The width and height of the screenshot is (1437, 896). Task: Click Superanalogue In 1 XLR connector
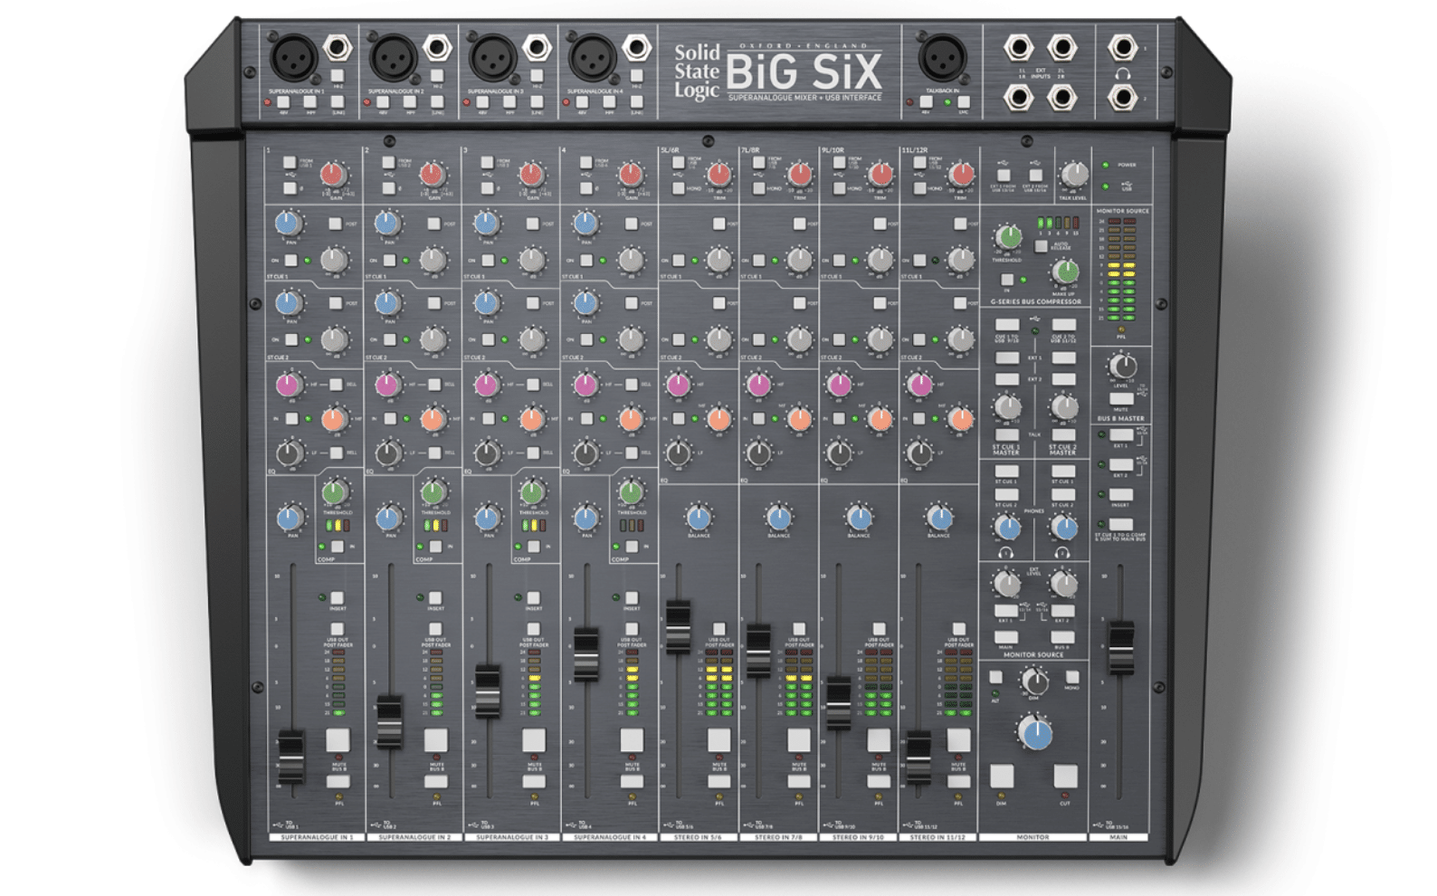(x=294, y=58)
